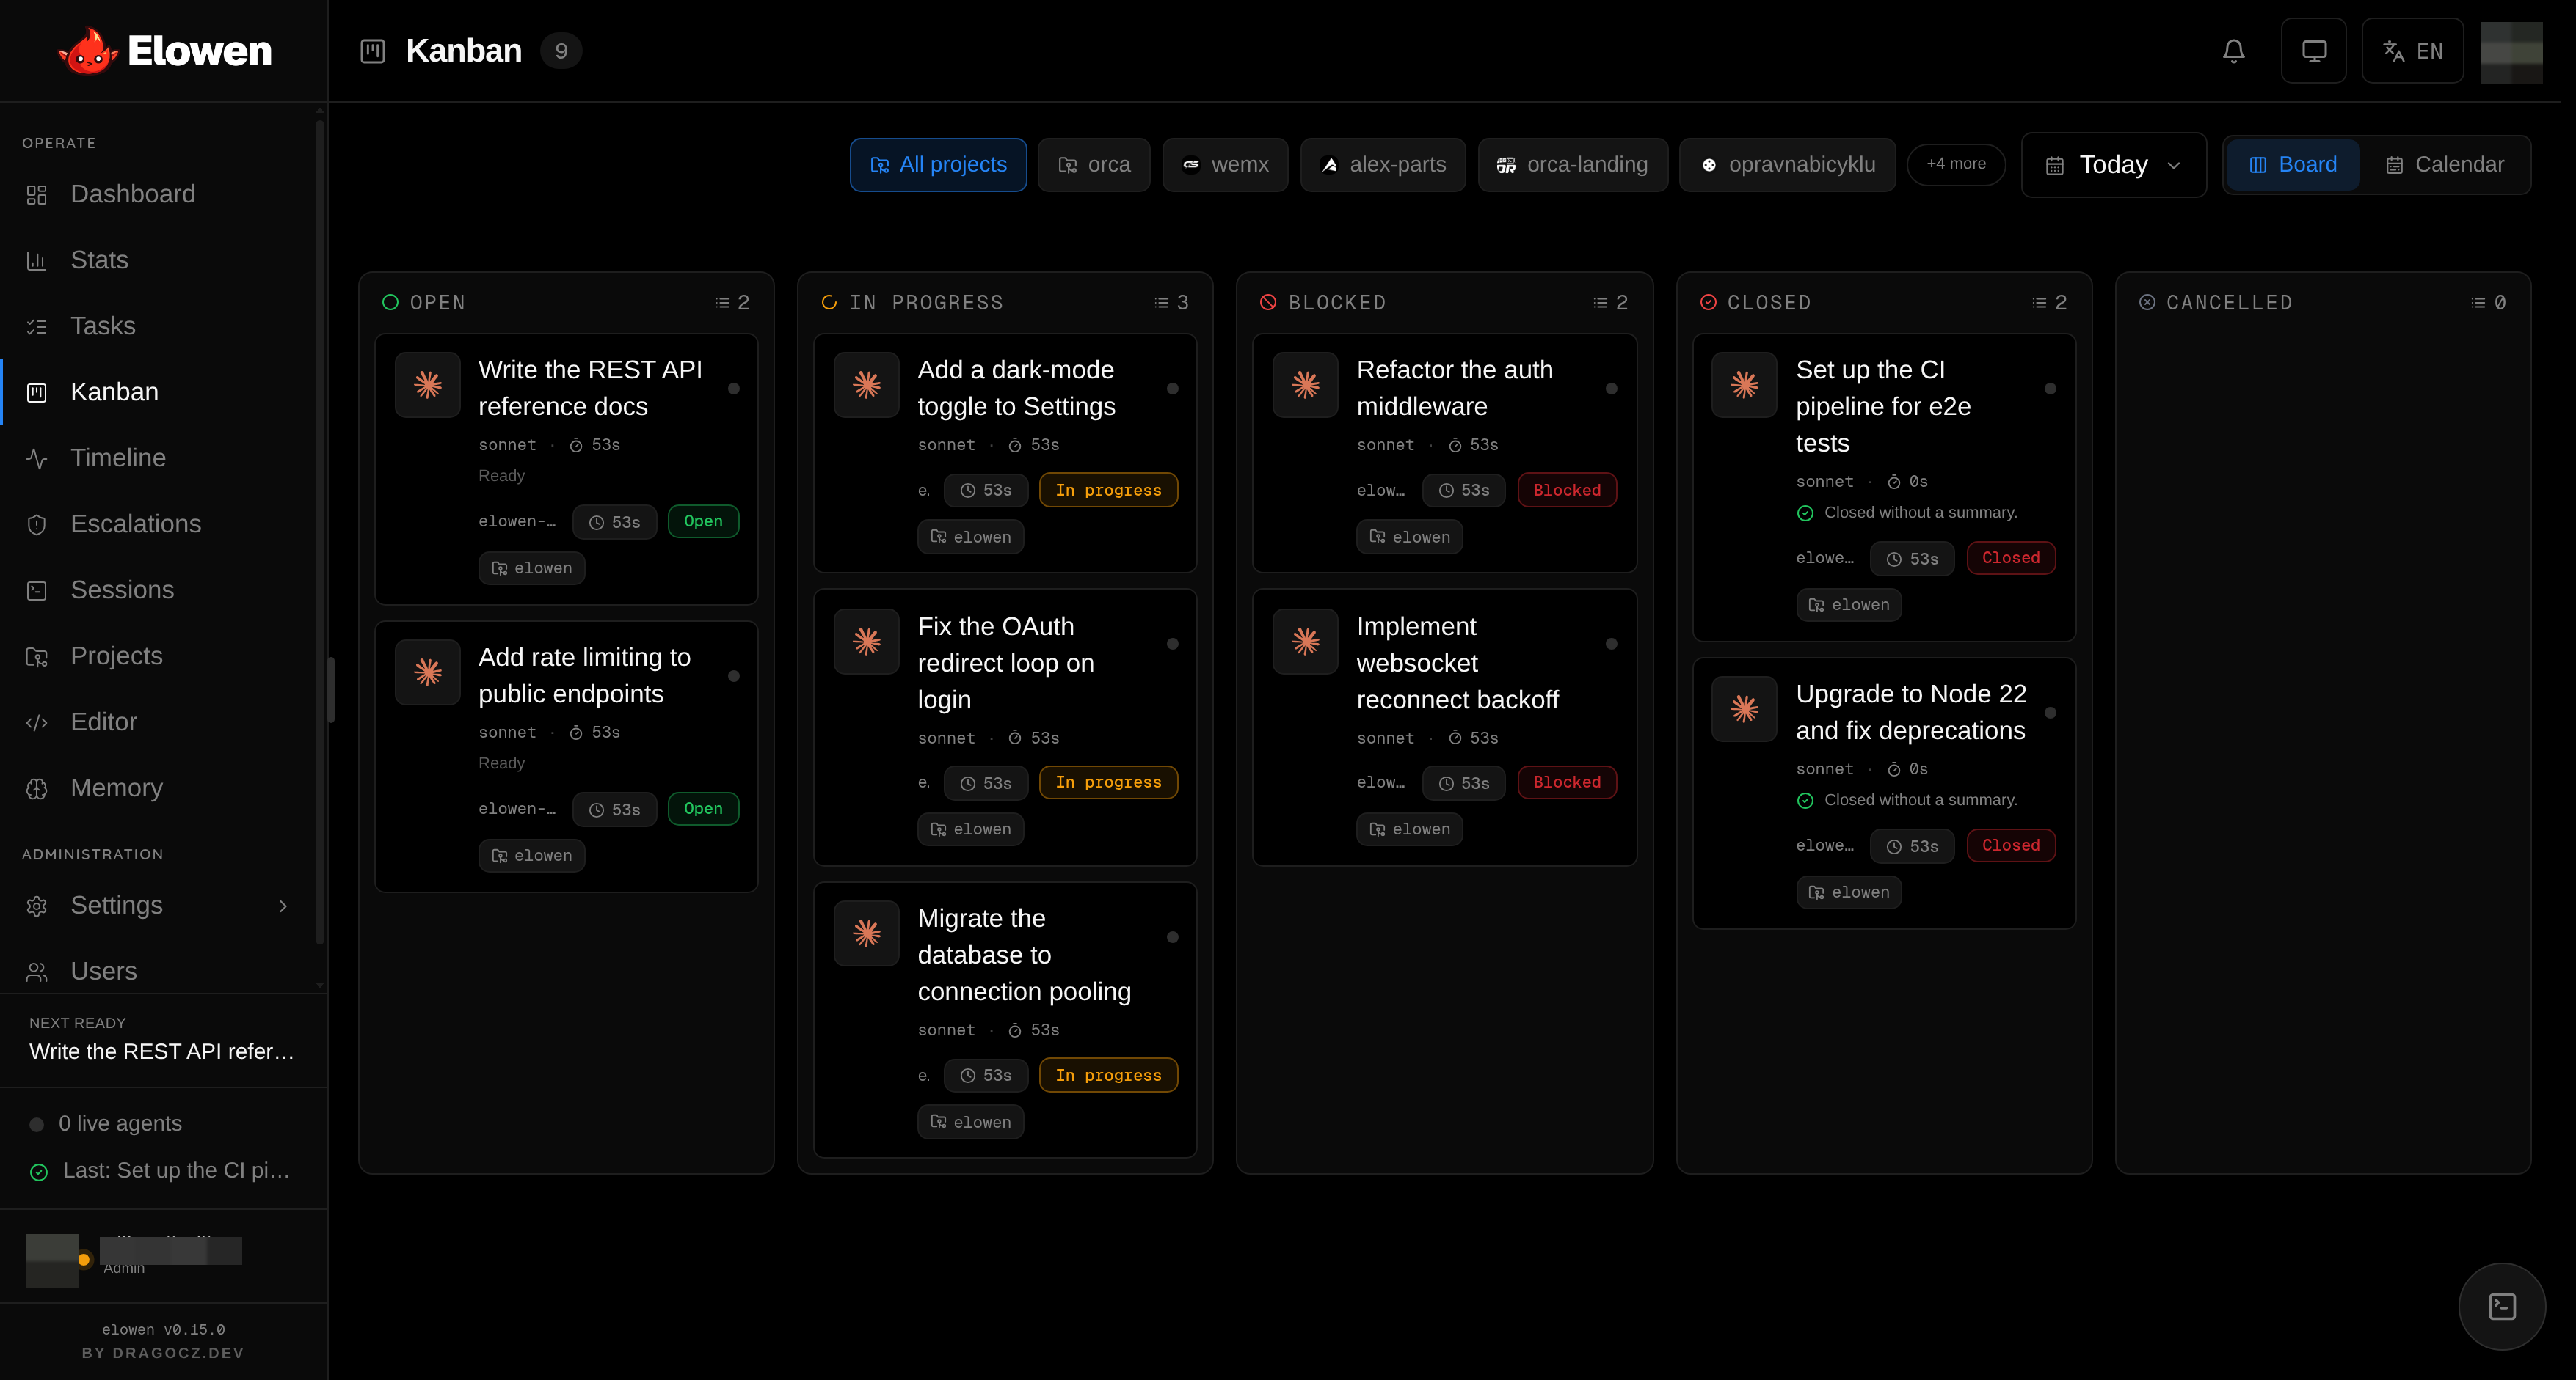Click the list icon in IN PROGRESS header

[1161, 303]
